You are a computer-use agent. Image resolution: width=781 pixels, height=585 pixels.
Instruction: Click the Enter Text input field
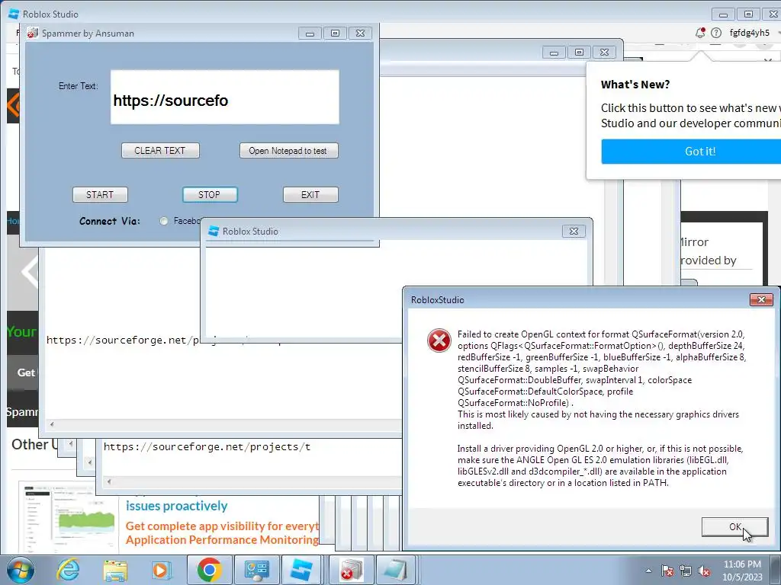225,97
